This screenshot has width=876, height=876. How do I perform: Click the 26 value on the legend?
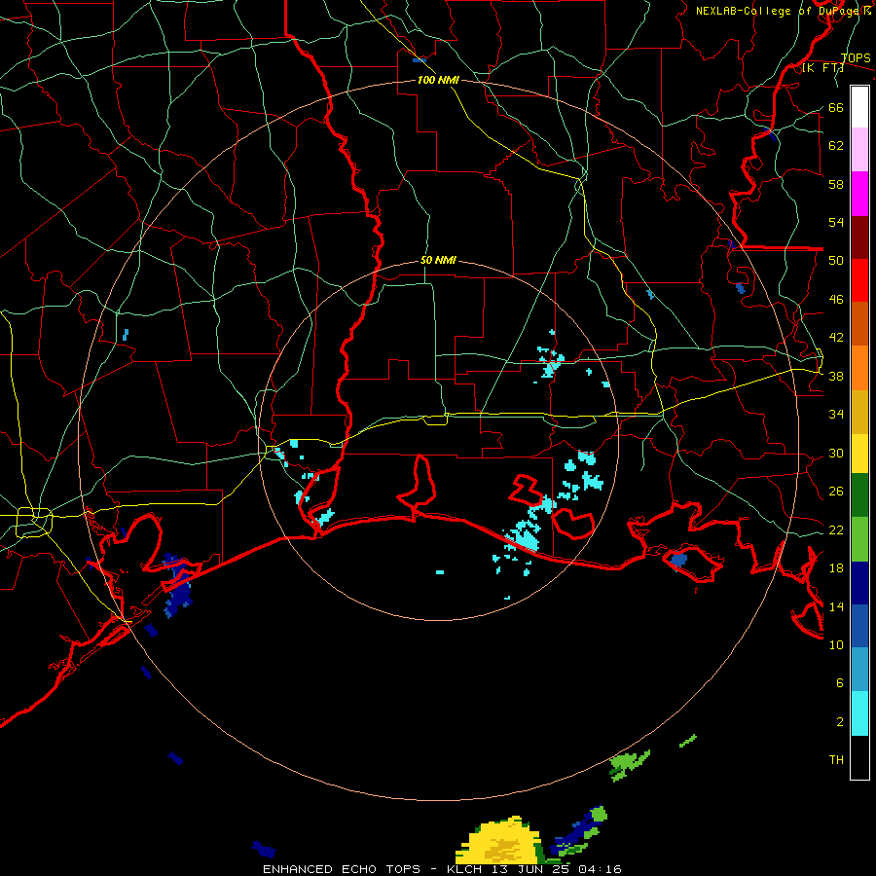[836, 492]
